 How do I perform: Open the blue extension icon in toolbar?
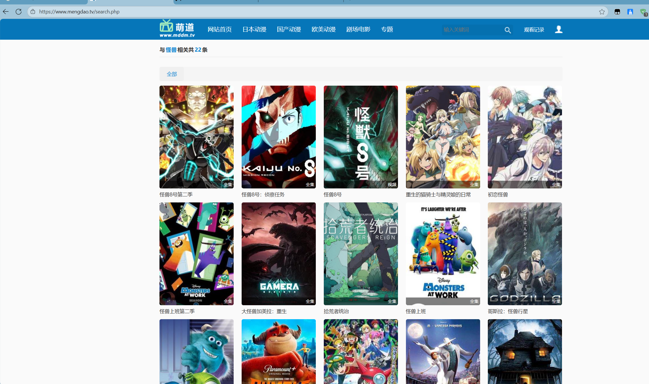(x=630, y=12)
